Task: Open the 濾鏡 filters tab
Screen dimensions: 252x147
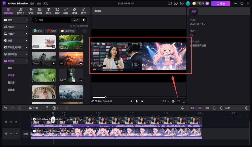Action: 74,11
